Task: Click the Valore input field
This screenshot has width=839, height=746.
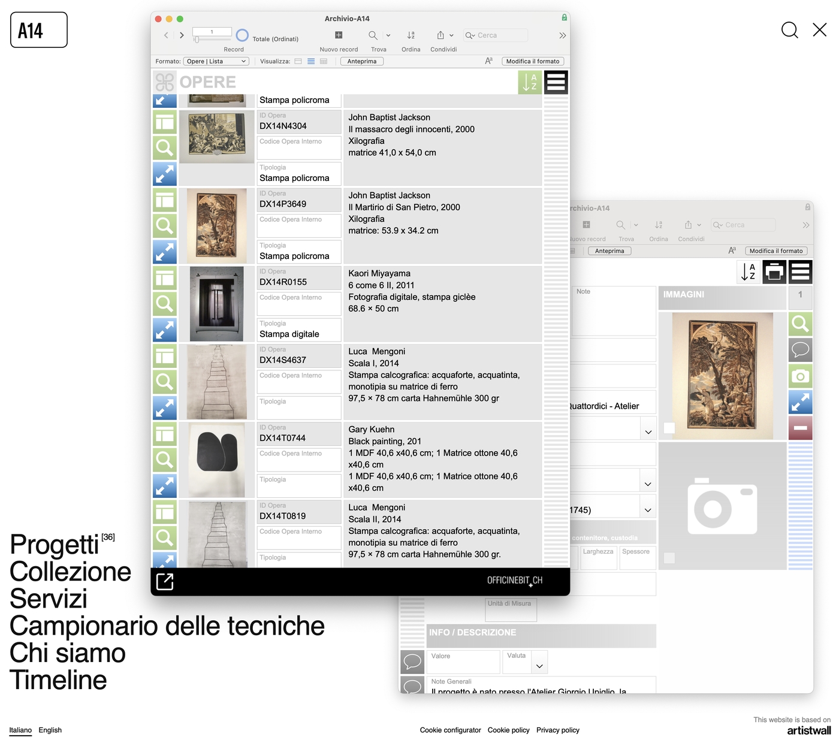Action: pyautogui.click(x=463, y=662)
